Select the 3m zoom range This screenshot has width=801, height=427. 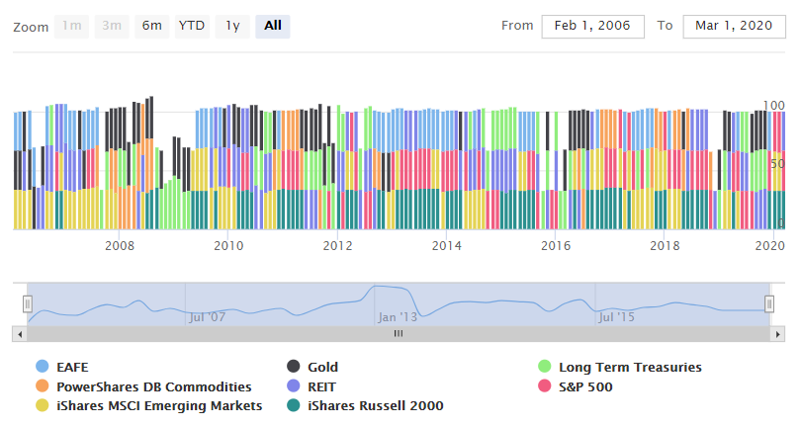(x=112, y=26)
